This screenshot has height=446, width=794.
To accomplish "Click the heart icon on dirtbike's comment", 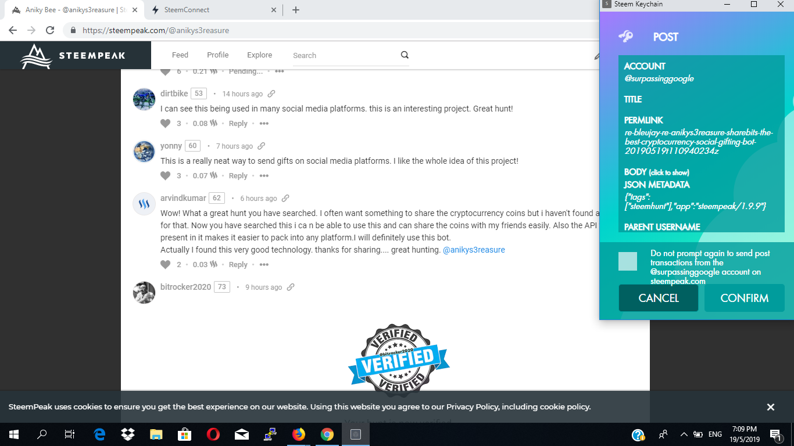I will click(166, 123).
